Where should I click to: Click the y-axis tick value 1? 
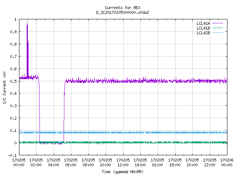[15, 19]
